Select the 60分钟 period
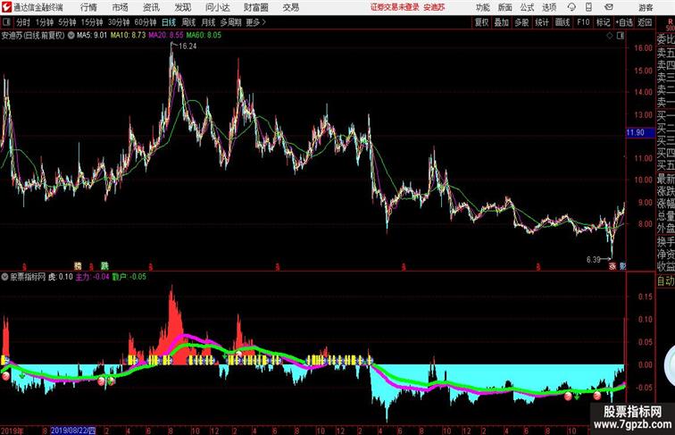The image size is (675, 435). click(x=145, y=22)
